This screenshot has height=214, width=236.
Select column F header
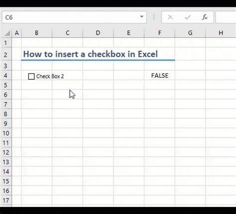click(159, 33)
